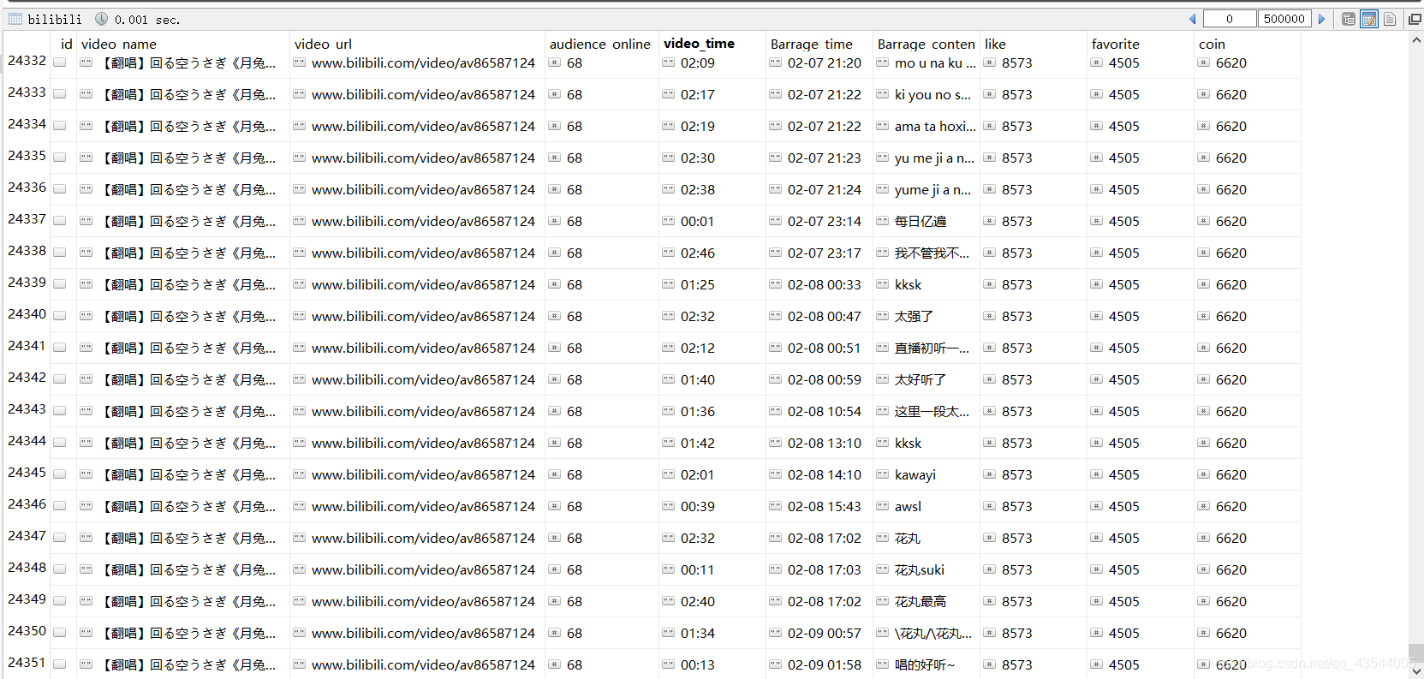The height and width of the screenshot is (679, 1424).
Task: Tick the checkbox for row 24351
Action: [60, 664]
